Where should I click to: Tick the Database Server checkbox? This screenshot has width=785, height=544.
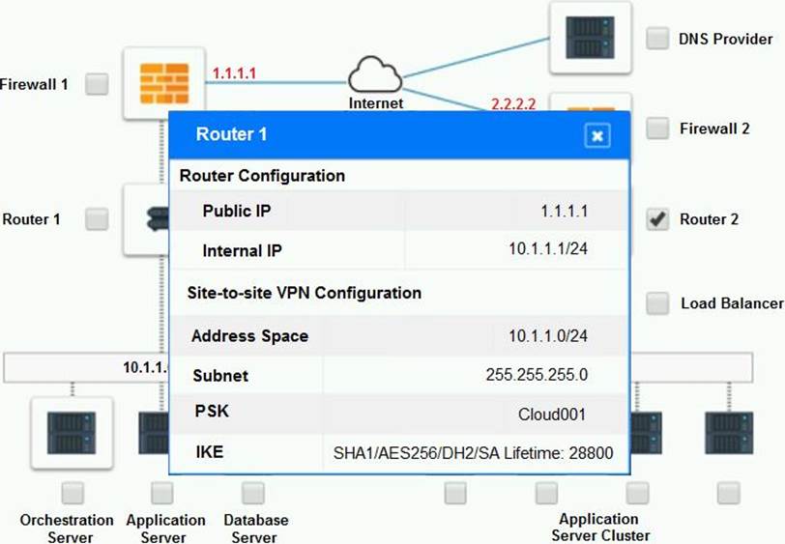pos(253,494)
